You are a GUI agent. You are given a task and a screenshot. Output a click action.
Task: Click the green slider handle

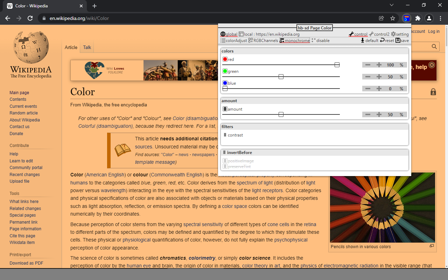281,77
